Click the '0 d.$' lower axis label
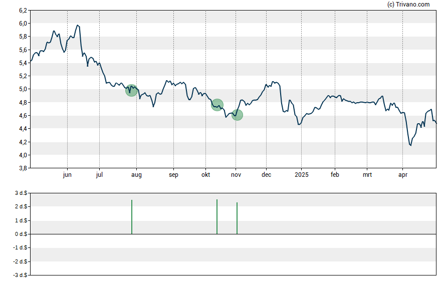 pyautogui.click(x=21, y=234)
